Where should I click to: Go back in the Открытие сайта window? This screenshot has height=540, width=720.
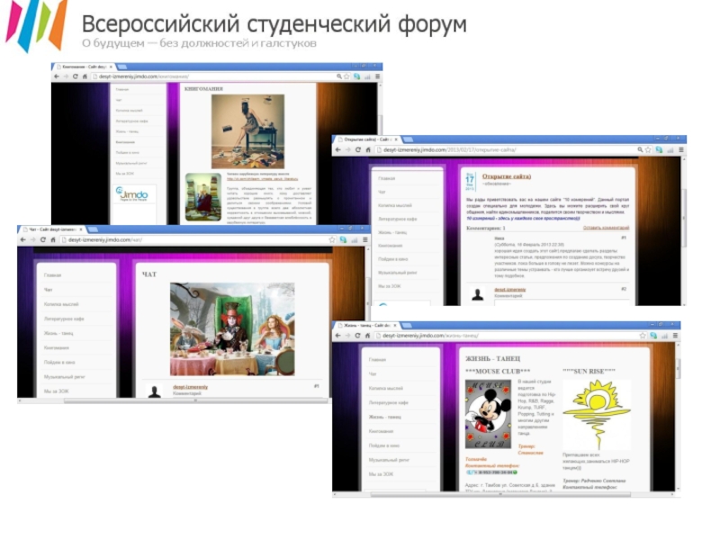pos(338,149)
